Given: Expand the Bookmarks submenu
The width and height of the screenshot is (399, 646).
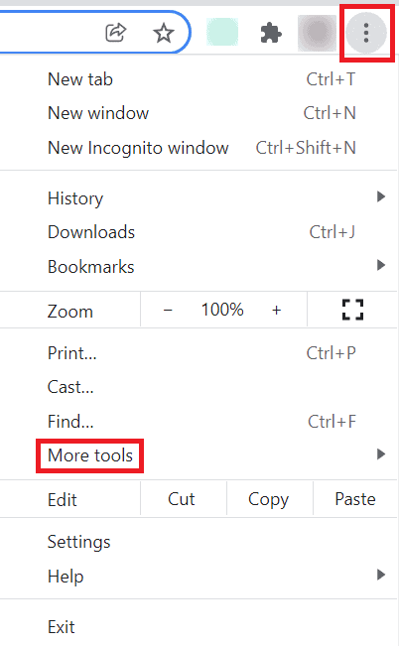Looking at the screenshot, I should click(199, 267).
